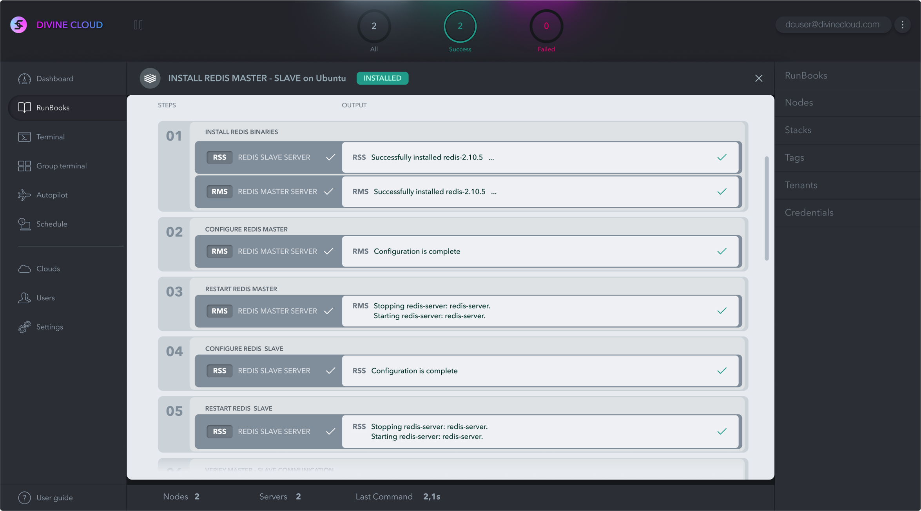Click the steps list vertical scrollbar
Image resolution: width=921 pixels, height=511 pixels.
(x=766, y=208)
